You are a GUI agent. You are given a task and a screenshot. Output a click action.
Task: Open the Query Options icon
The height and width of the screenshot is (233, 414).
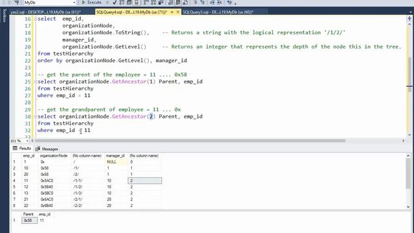click(129, 3)
